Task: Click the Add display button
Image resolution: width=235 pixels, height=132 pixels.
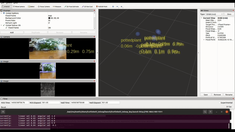Action: point(12,33)
